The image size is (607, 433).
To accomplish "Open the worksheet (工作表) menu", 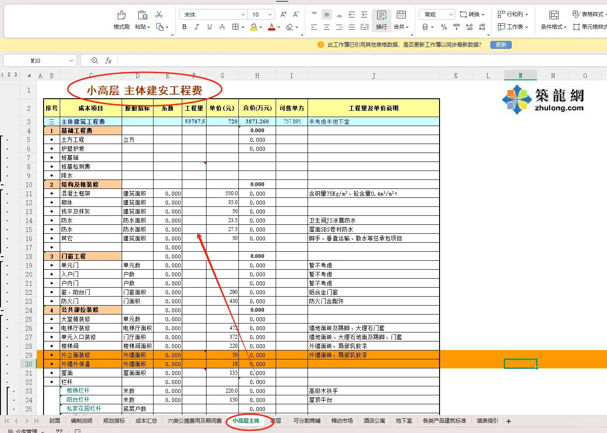I will tap(513, 27).
